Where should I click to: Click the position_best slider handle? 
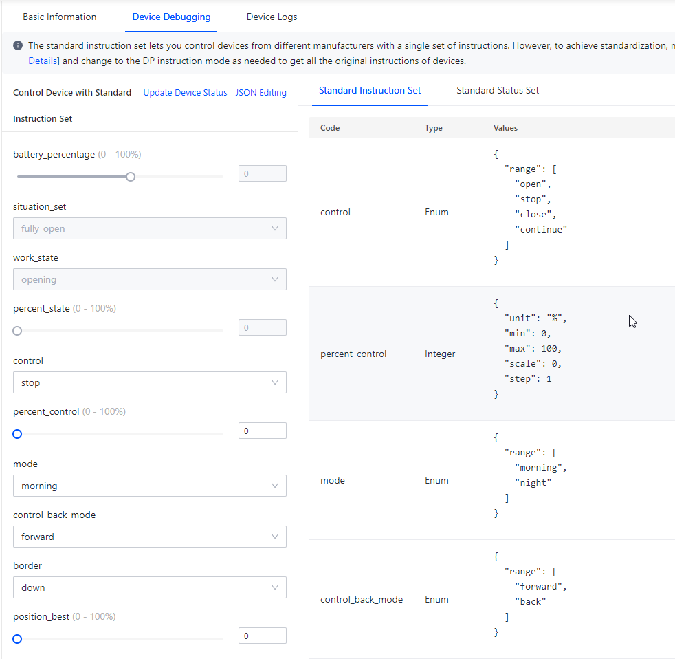(17, 639)
